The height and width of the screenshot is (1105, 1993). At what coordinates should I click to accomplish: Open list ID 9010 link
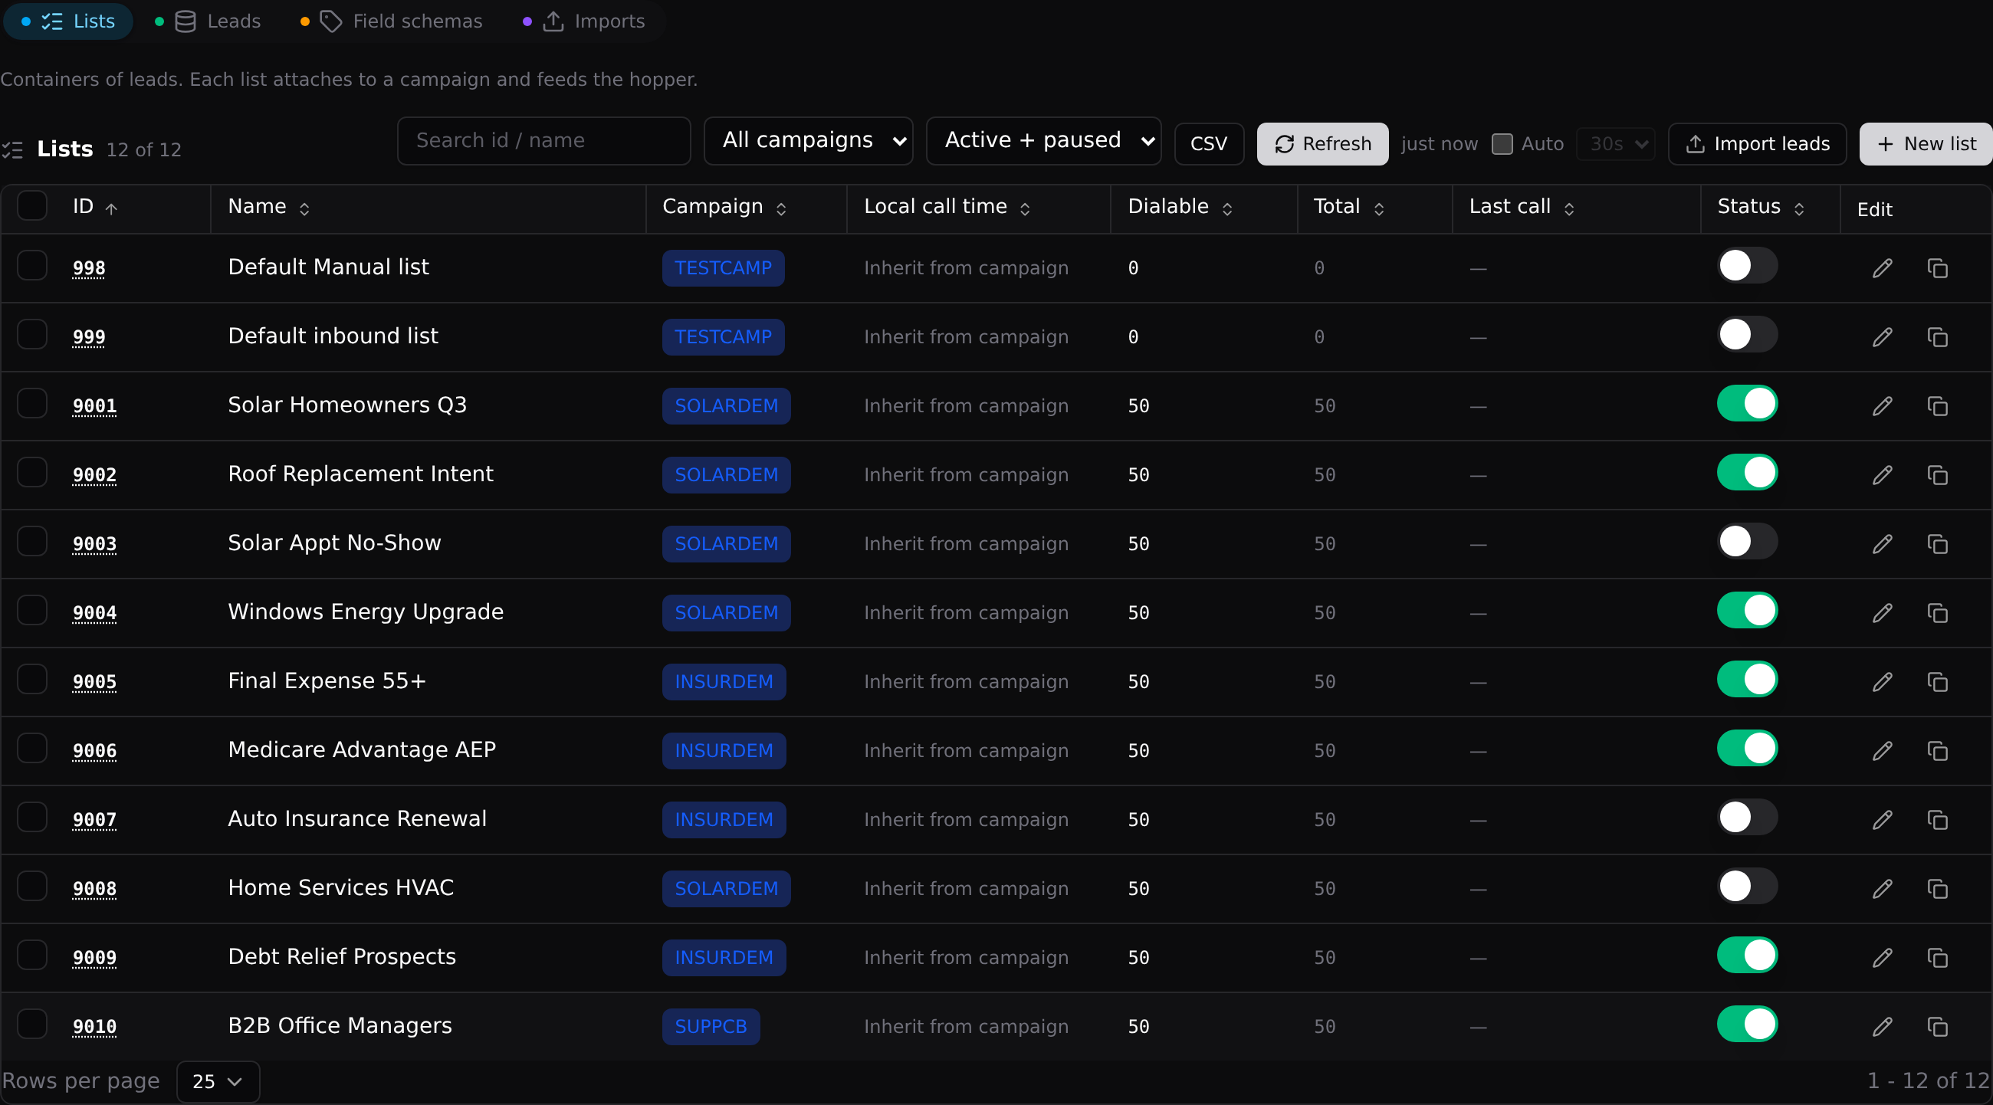(94, 1027)
